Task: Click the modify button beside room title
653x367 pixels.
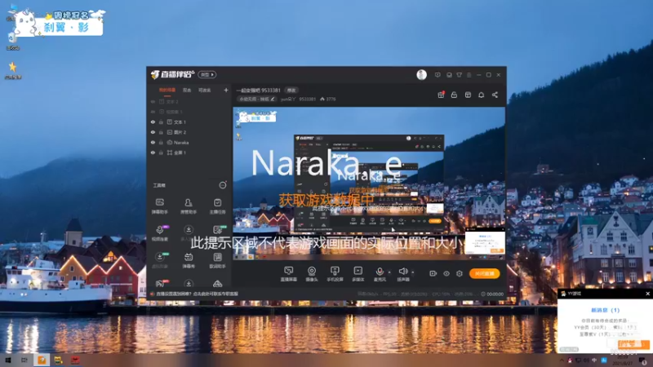Action: click(x=291, y=90)
